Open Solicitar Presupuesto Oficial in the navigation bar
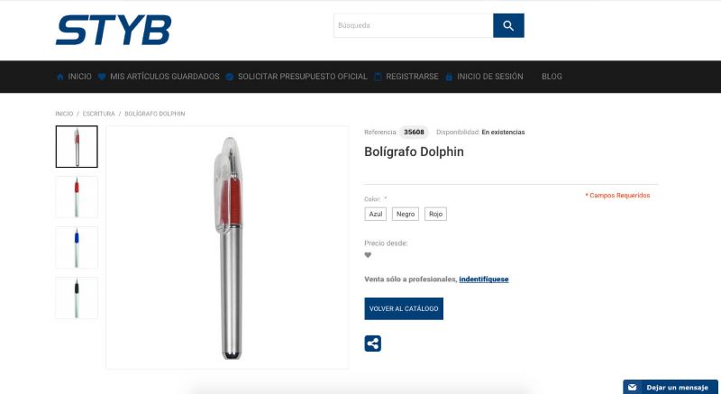The width and height of the screenshot is (721, 394). [x=302, y=77]
